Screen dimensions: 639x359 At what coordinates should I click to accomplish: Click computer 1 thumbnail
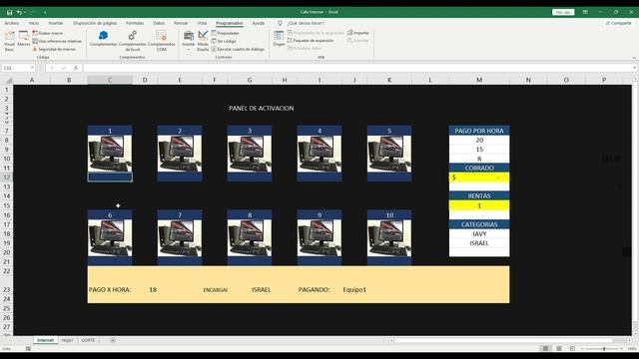pyautogui.click(x=110, y=154)
